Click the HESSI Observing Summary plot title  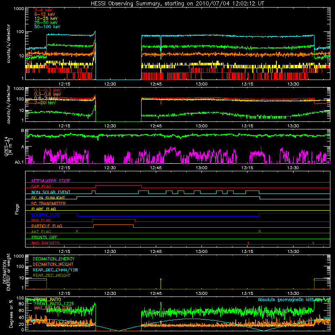point(178,3)
